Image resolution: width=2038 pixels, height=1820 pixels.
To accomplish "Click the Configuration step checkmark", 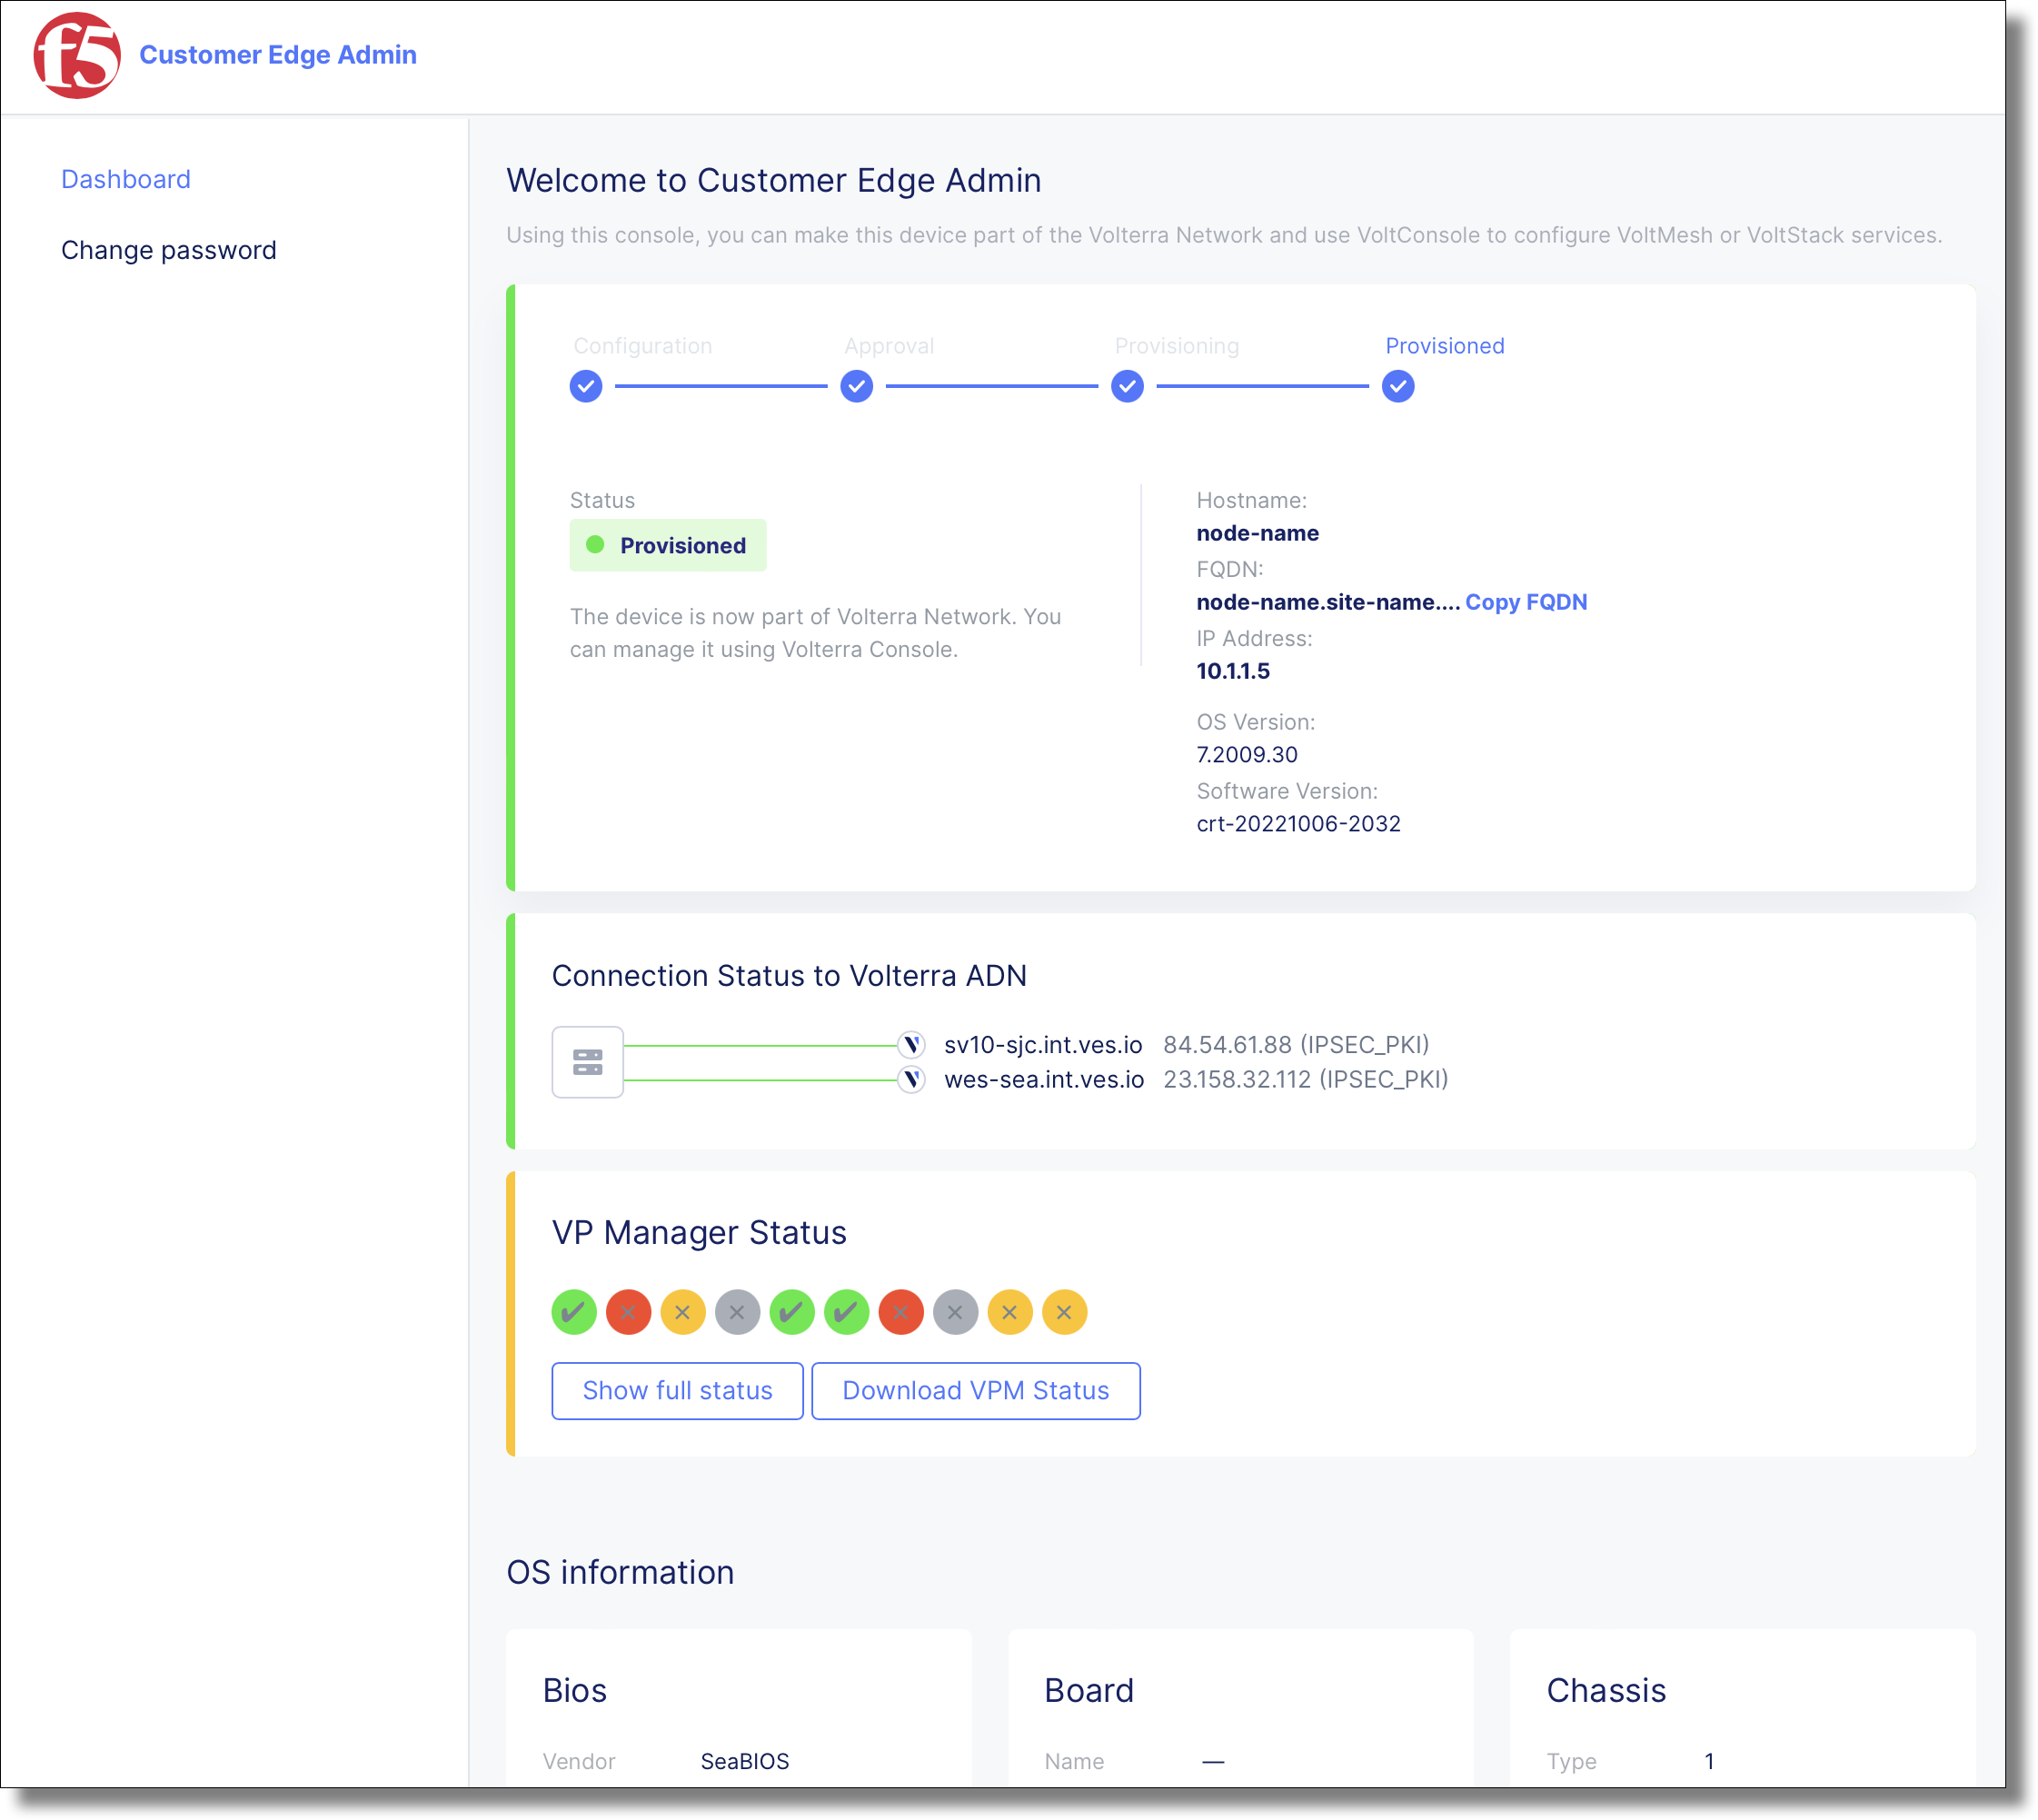I will coord(586,386).
